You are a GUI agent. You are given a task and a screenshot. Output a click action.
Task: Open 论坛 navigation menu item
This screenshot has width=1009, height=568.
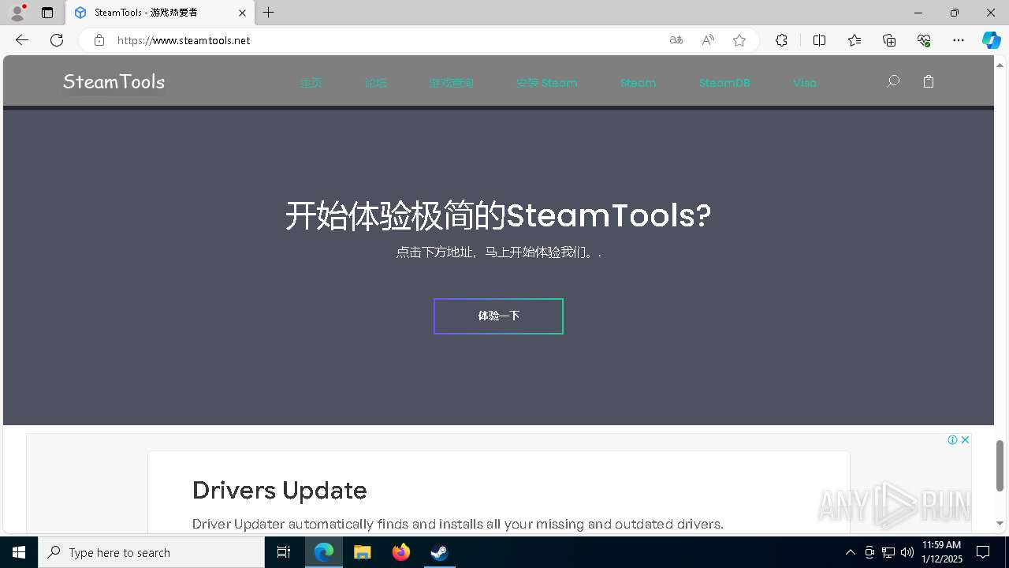point(376,83)
